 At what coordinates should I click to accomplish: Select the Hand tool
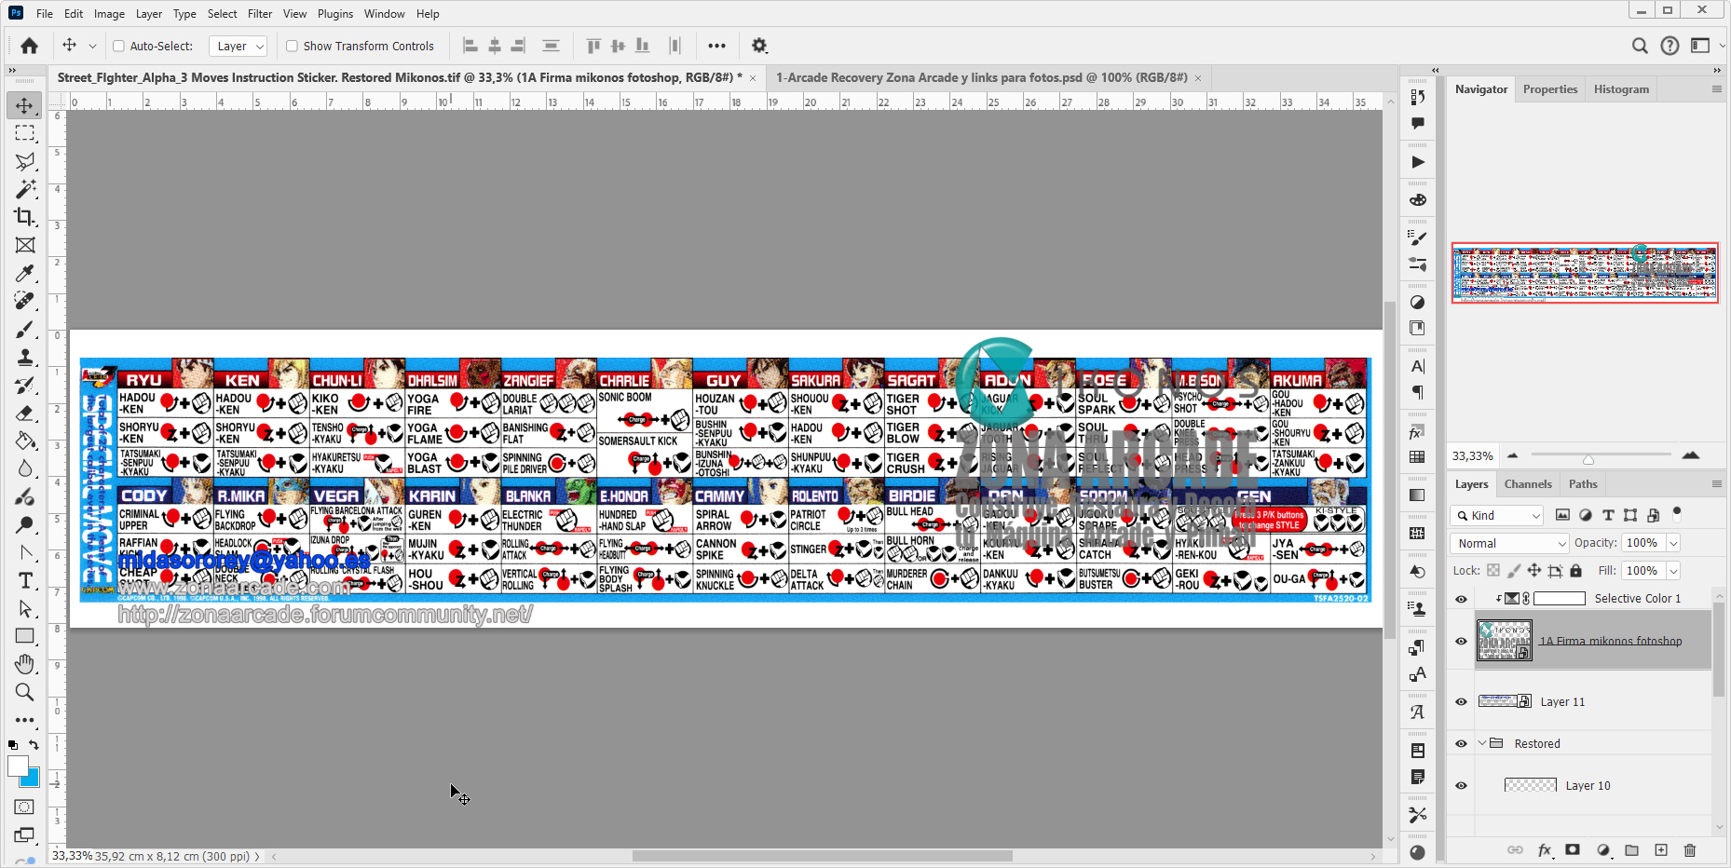(25, 664)
